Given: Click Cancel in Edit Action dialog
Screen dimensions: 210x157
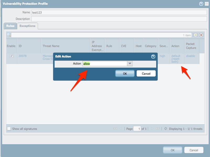Looking at the screenshot, I should click(x=146, y=74).
